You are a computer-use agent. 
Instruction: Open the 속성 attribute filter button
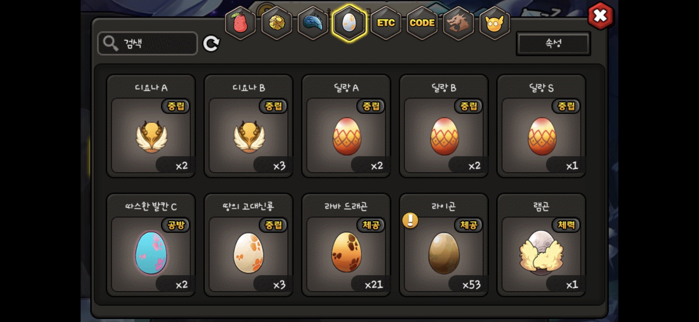click(x=554, y=44)
